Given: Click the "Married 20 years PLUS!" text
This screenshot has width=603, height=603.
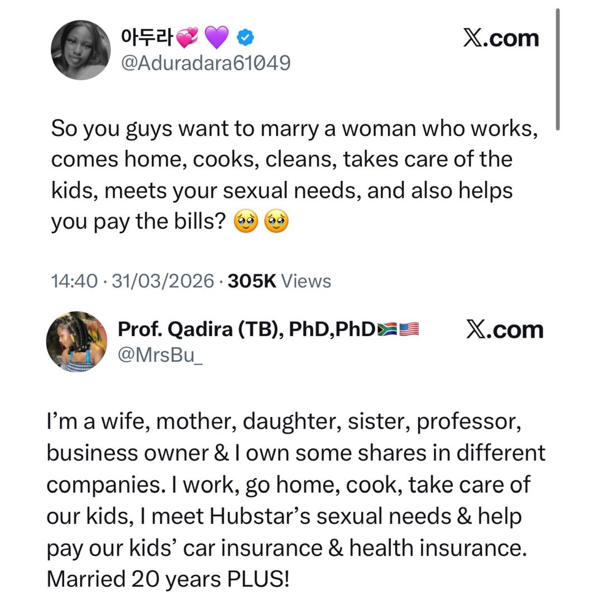Looking at the screenshot, I should pos(168,579).
